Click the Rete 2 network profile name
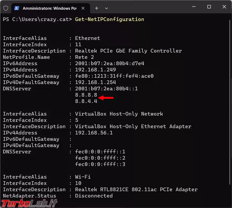232x208 pixels. 84,57
